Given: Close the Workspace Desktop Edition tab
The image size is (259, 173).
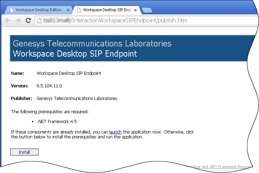Looking at the screenshot, I should (x=68, y=10).
